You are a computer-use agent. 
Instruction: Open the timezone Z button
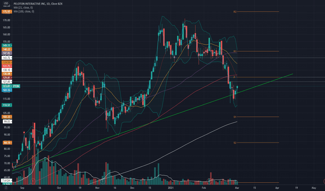pyautogui.click(x=6, y=188)
